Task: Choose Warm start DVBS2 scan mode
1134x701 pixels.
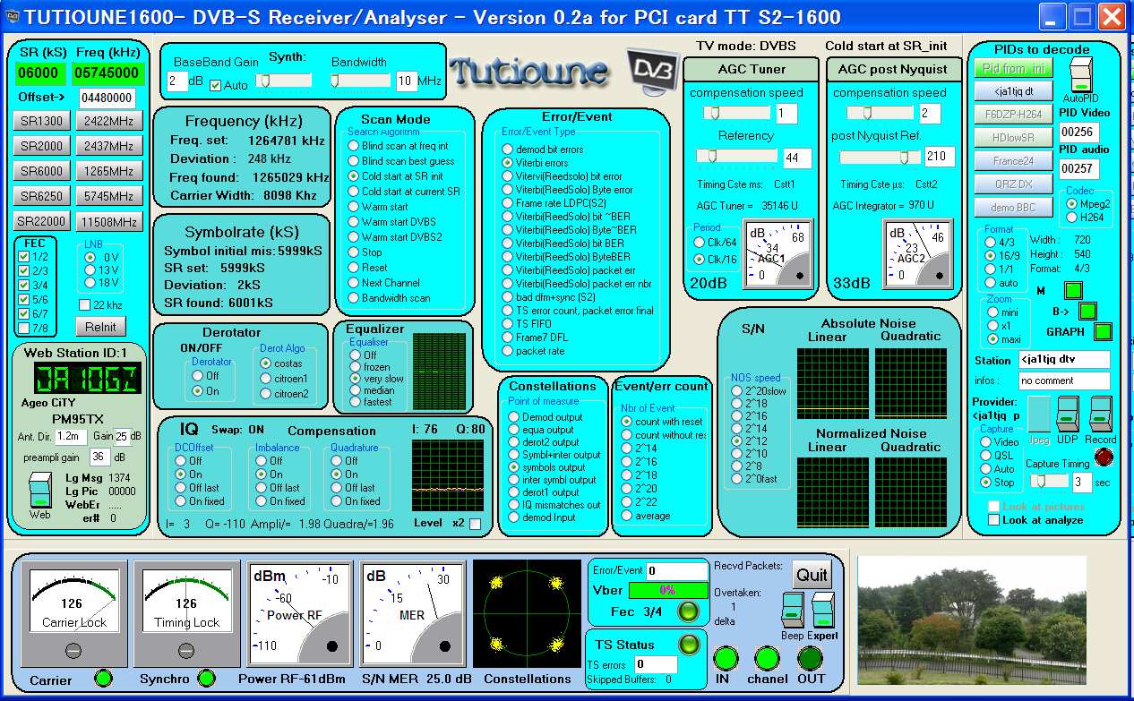Action: tap(353, 237)
